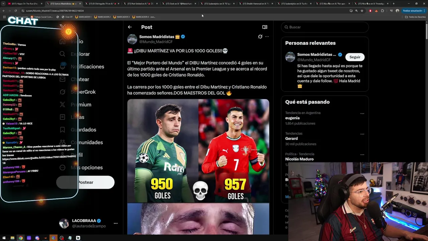Open Windows Start menu
The image size is (428, 241).
click(x=4, y=238)
